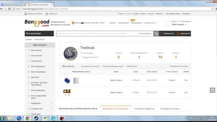Select Вам может это понравиться tab
This screenshot has height=122, width=217.
(116, 108)
